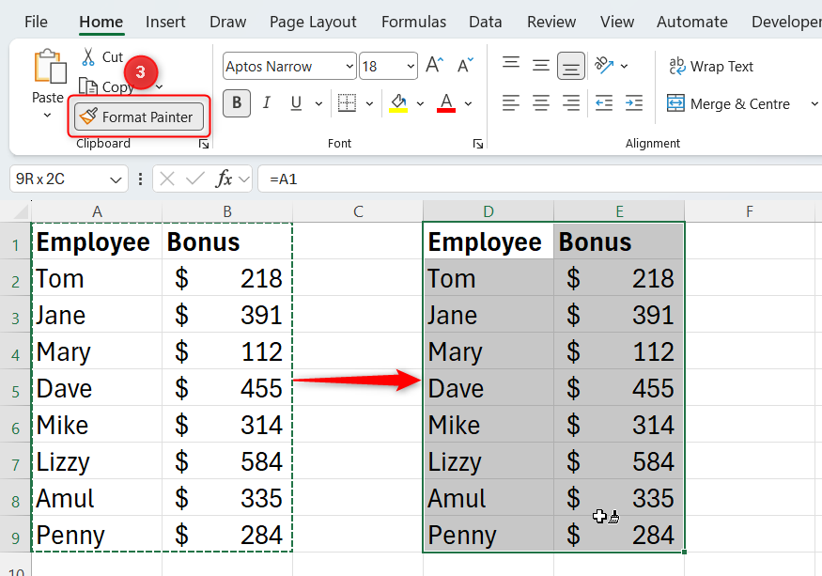Click cell A3 containing Jane
Screen dimensions: 822x576
[x=97, y=314]
